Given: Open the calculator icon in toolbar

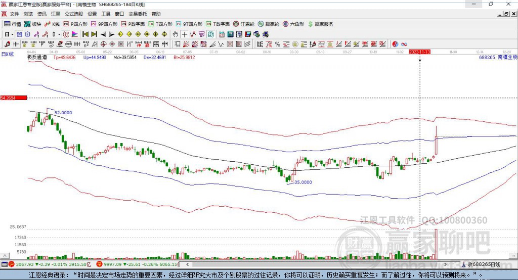Looking at the screenshot, I should click(231, 34).
